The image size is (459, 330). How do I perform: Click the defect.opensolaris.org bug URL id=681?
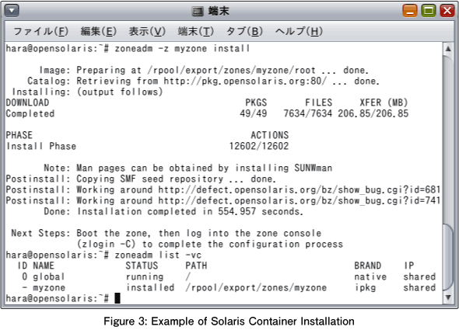click(x=300, y=189)
